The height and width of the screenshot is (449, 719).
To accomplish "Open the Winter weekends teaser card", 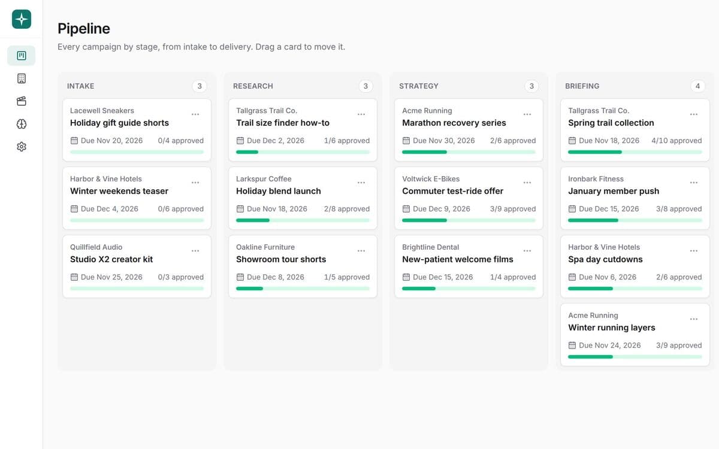I will click(137, 198).
